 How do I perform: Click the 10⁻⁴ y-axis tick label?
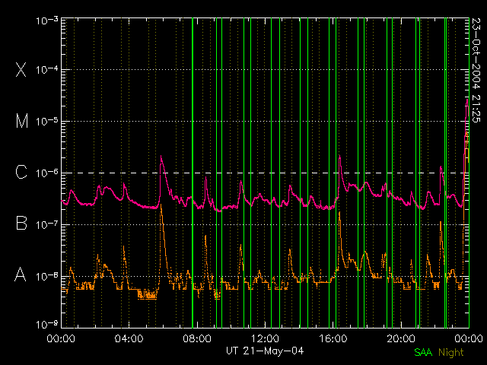pos(47,69)
